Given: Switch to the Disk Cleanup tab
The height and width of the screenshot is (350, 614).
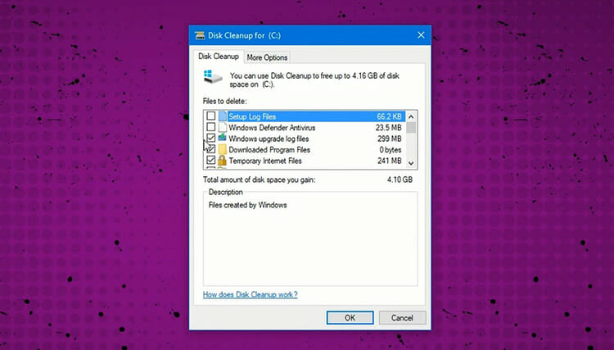Looking at the screenshot, I should pos(219,57).
